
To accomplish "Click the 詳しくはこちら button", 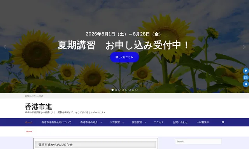I will click(x=124, y=57).
